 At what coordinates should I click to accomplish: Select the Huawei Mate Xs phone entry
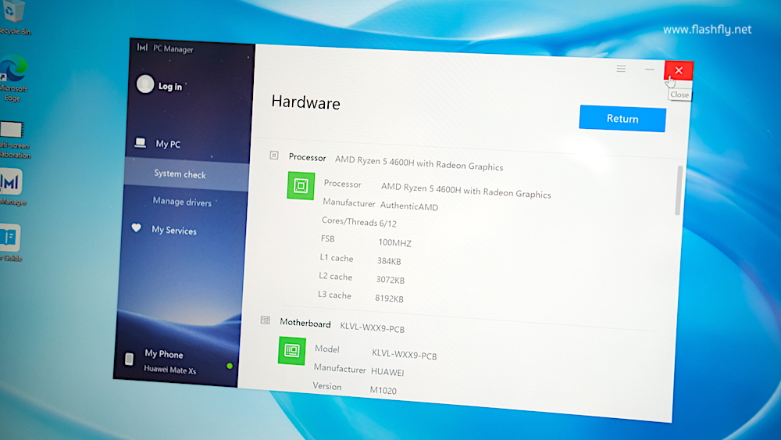(x=169, y=370)
